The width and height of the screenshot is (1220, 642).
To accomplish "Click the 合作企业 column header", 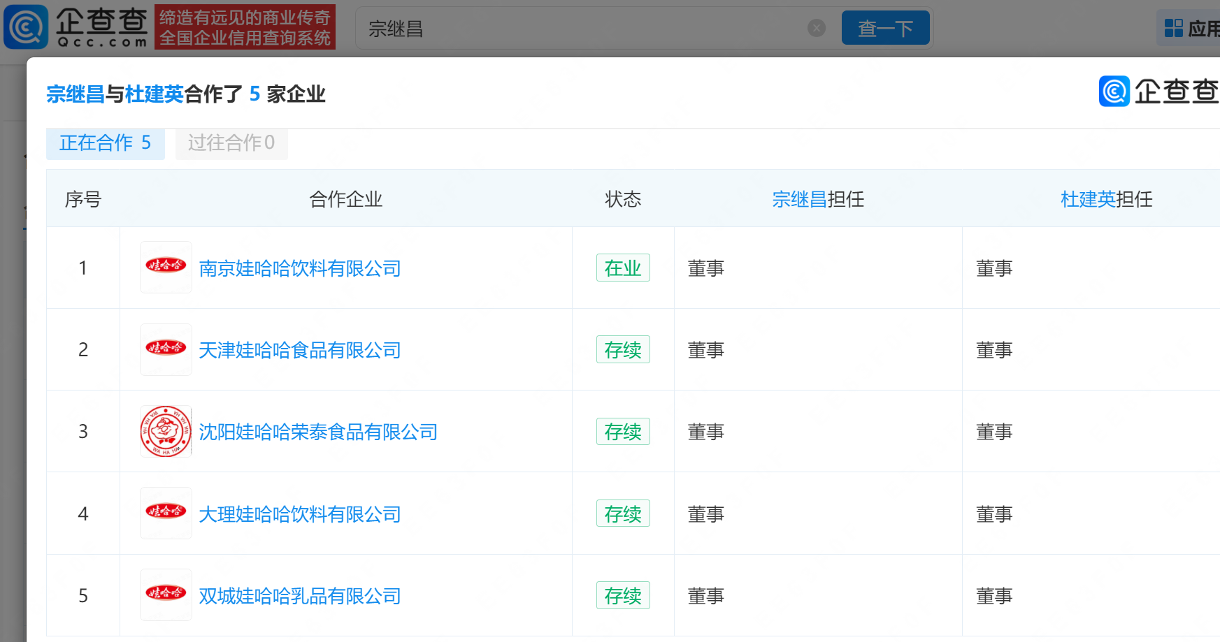I will pos(346,199).
